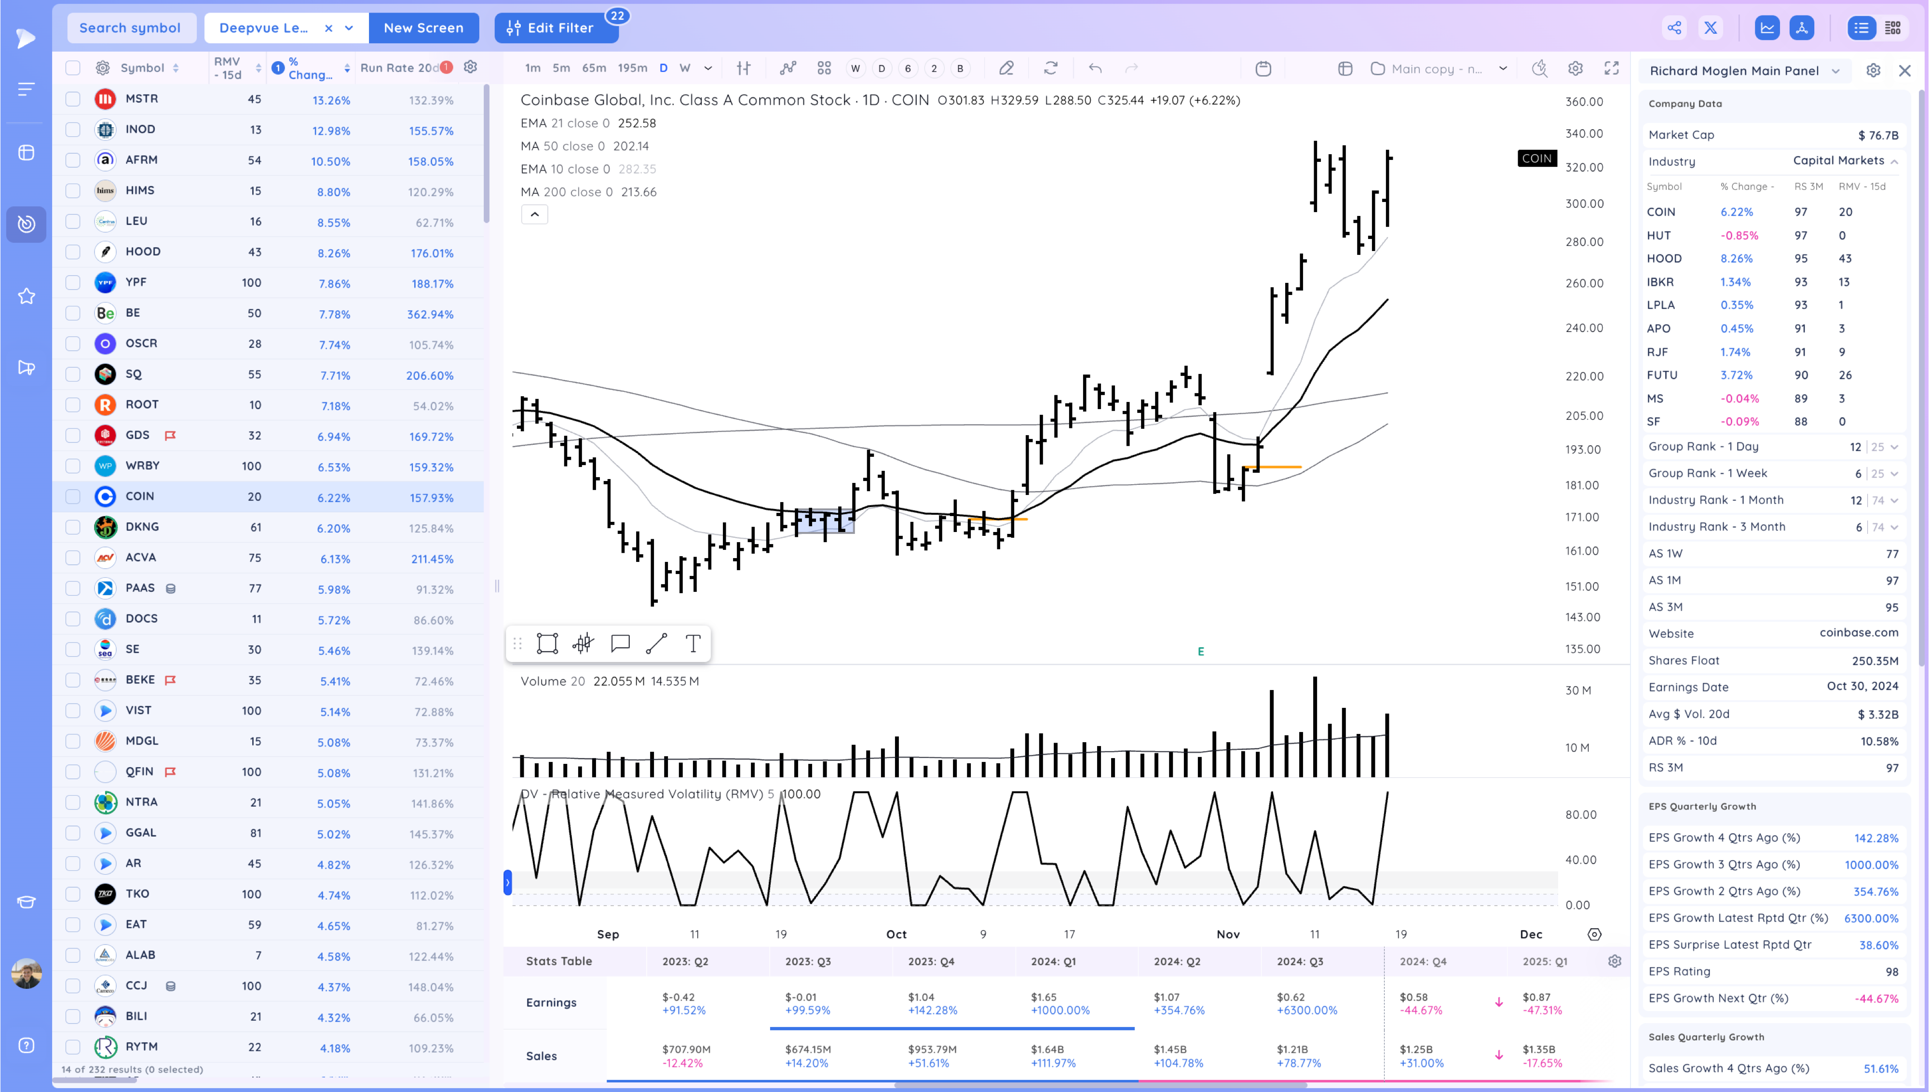This screenshot has height=1092, width=1929.
Task: Open the coinbase.com website link
Action: pyautogui.click(x=1859, y=632)
